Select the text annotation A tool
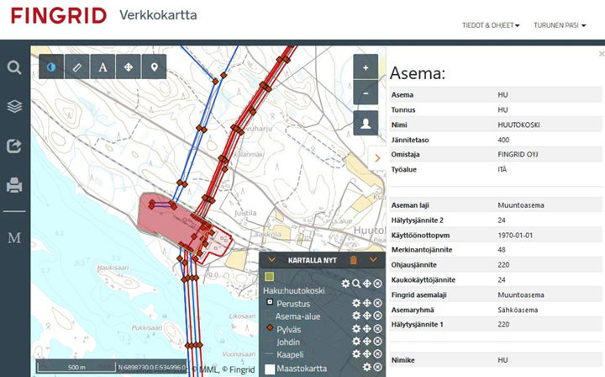This screenshot has height=377, width=605. pyautogui.click(x=103, y=66)
